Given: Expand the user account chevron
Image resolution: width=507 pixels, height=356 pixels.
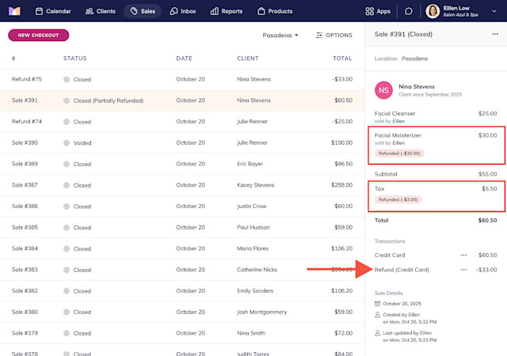Looking at the screenshot, I should (x=494, y=11).
